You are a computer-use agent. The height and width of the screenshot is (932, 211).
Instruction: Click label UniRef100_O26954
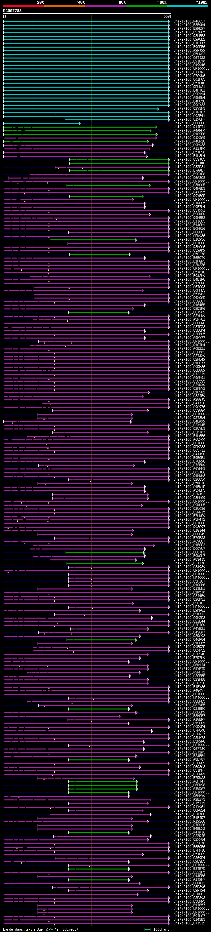click(189, 858)
